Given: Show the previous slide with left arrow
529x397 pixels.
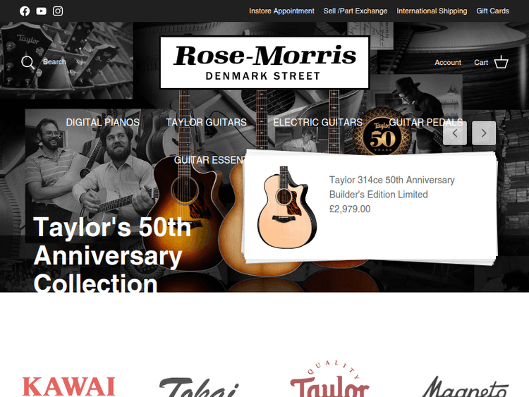Looking at the screenshot, I should pos(455,133).
